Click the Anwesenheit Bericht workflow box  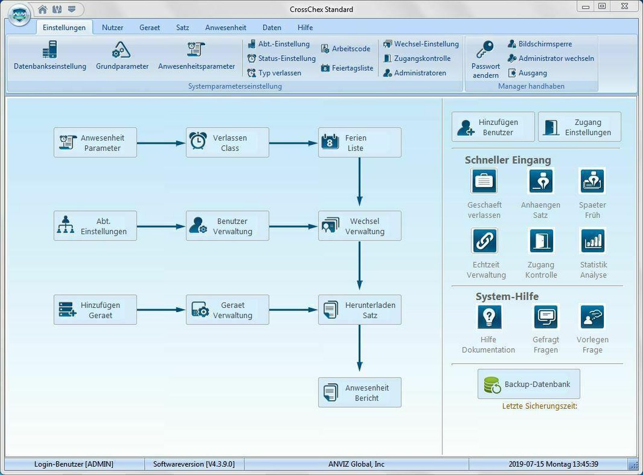(359, 393)
